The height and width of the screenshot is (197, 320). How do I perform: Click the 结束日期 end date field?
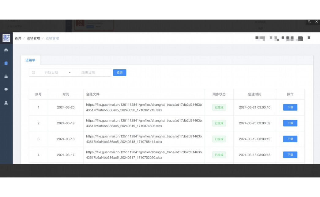pyautogui.click(x=88, y=72)
